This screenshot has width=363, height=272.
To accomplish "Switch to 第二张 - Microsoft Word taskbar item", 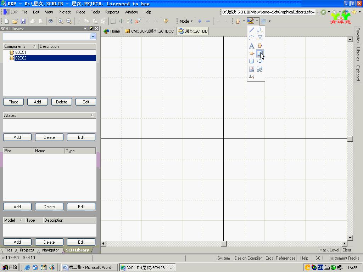I will click(x=90, y=267).
